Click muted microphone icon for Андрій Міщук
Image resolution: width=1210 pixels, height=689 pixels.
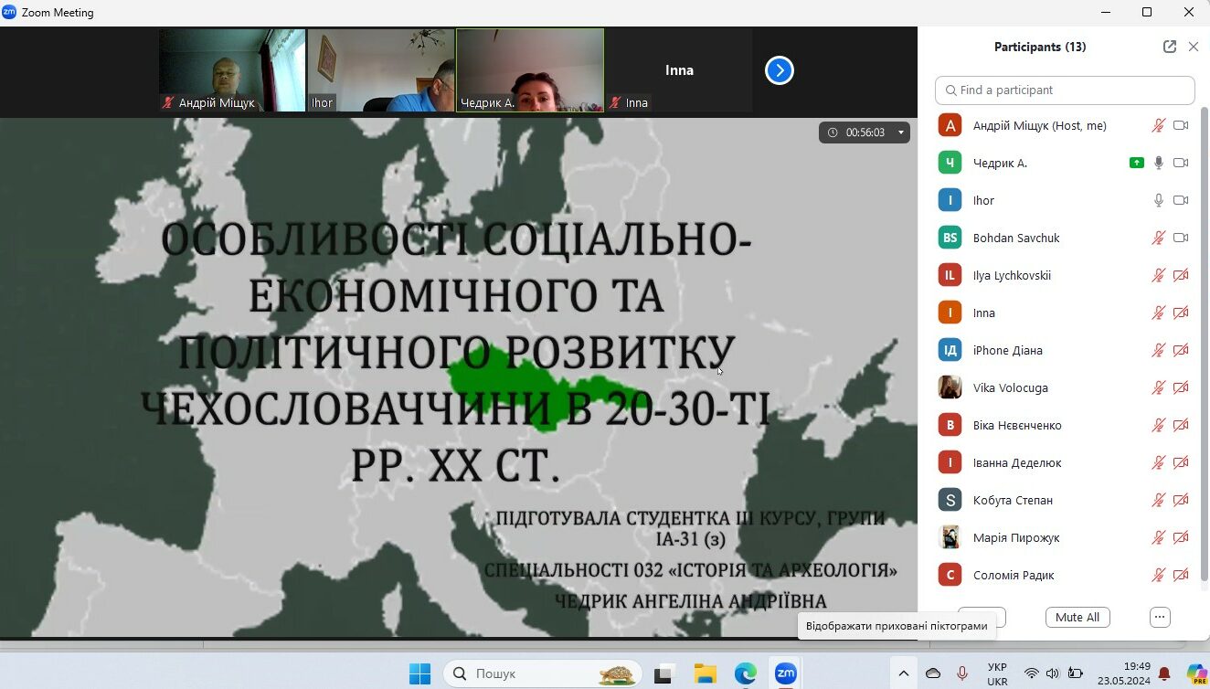click(1158, 125)
